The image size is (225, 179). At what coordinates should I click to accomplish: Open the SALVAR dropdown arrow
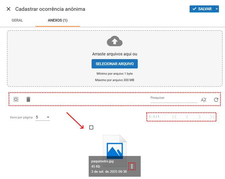(x=217, y=9)
